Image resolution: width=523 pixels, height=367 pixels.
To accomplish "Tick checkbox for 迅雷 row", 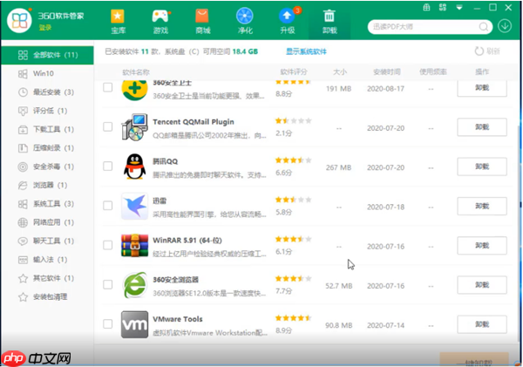I will [x=108, y=206].
